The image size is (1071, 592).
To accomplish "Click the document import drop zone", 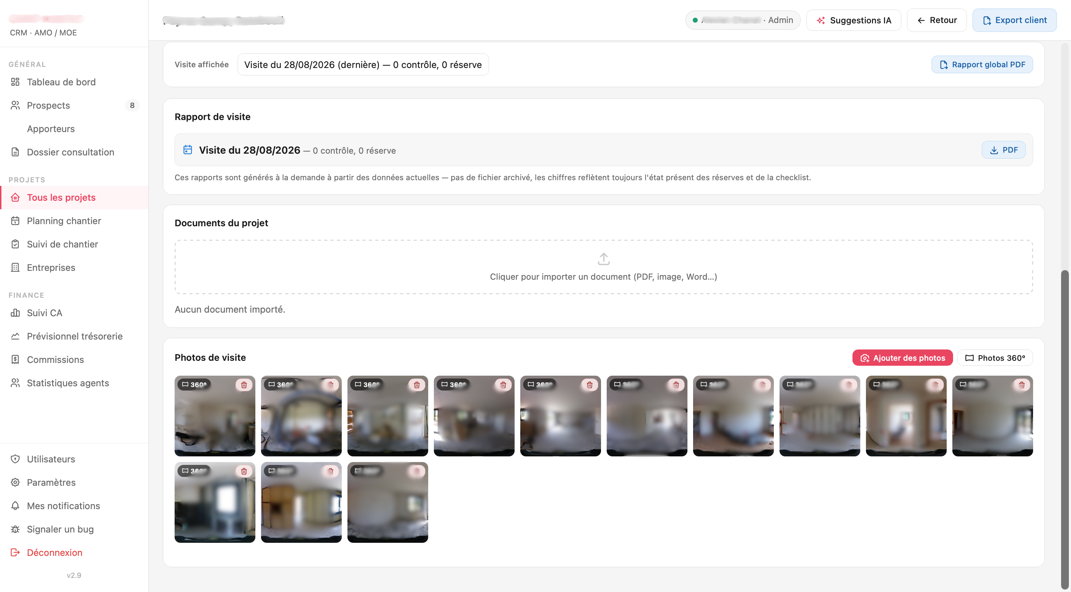I will coord(603,267).
